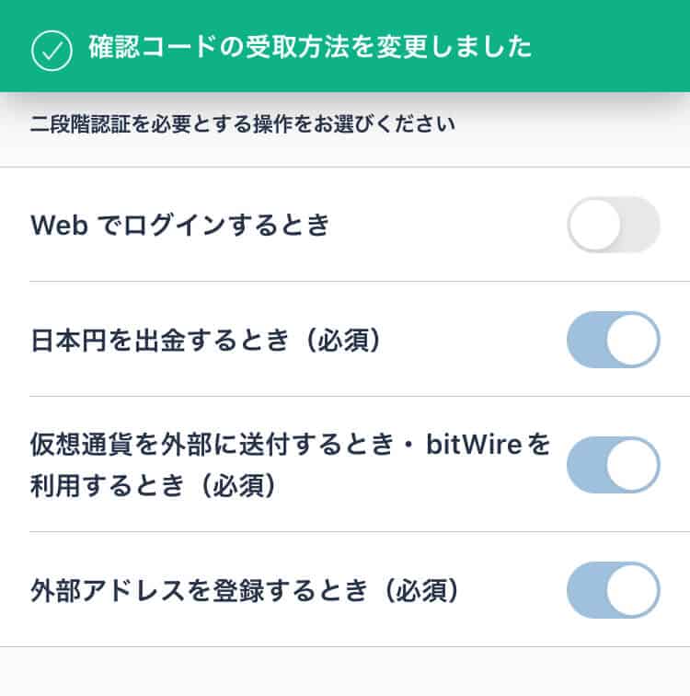690x696 pixels.
Task: Click the white knob of the bitWire switch
Action: [632, 465]
